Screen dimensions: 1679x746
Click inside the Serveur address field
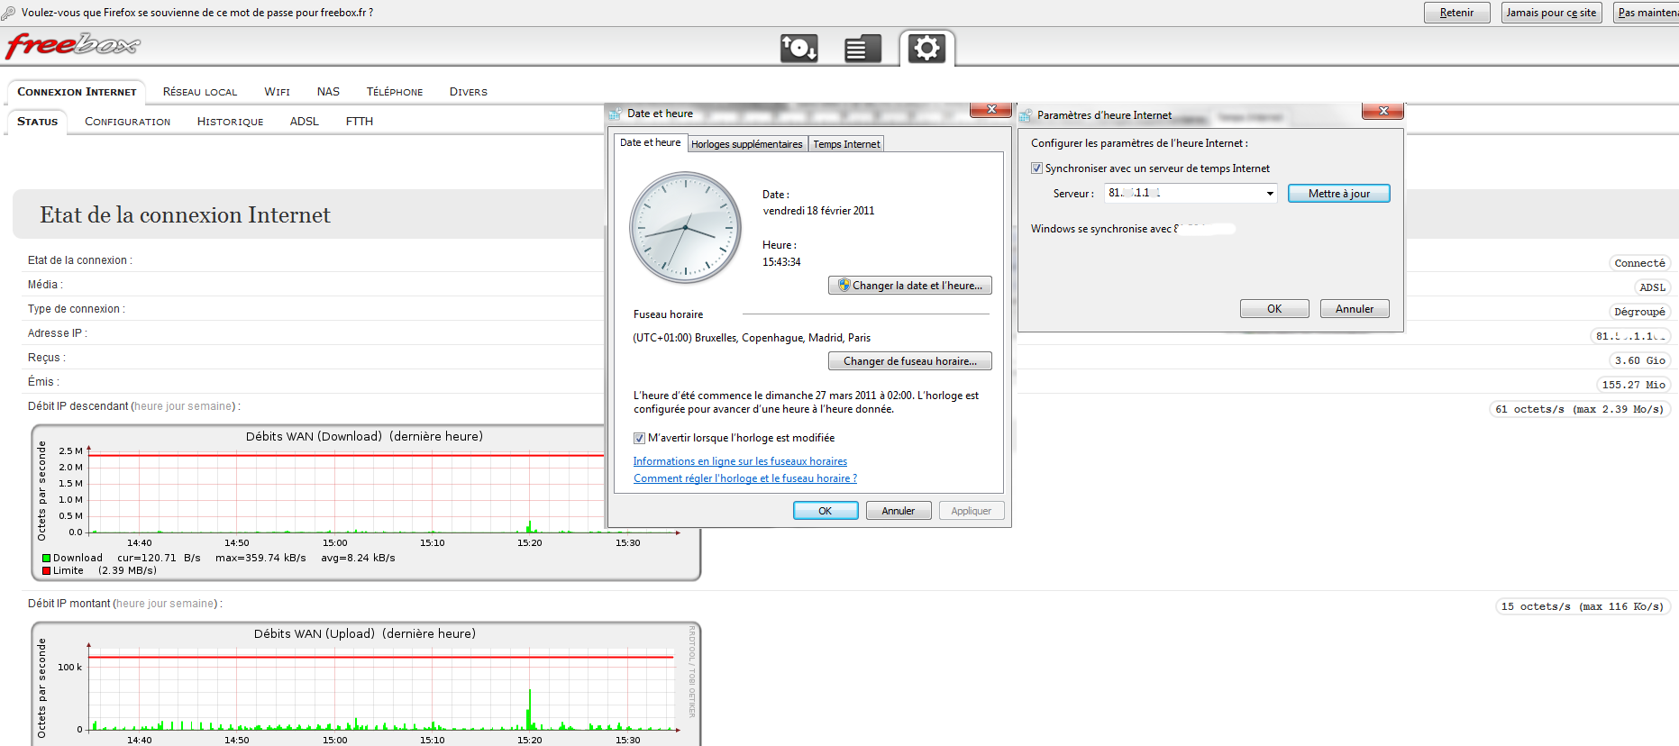tap(1181, 194)
